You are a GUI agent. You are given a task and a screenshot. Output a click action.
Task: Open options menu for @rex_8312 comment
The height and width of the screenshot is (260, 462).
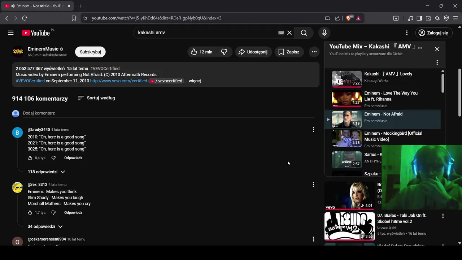click(313, 185)
